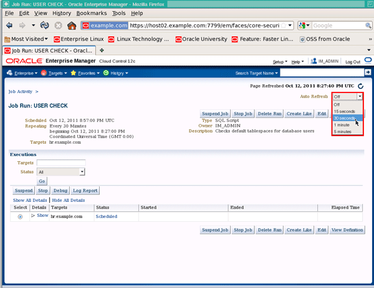The width and height of the screenshot is (374, 288).
Task: Show more bookmarks with the chevron
Action: tap(370, 39)
